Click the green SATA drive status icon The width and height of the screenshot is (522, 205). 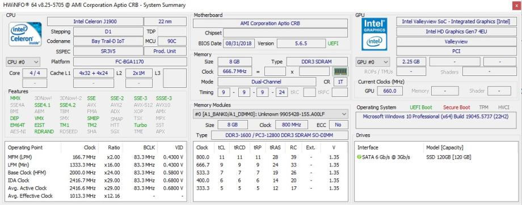pyautogui.click(x=359, y=157)
